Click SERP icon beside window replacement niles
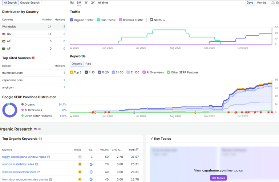This screenshot has width=279, height=182. [x=39, y=172]
